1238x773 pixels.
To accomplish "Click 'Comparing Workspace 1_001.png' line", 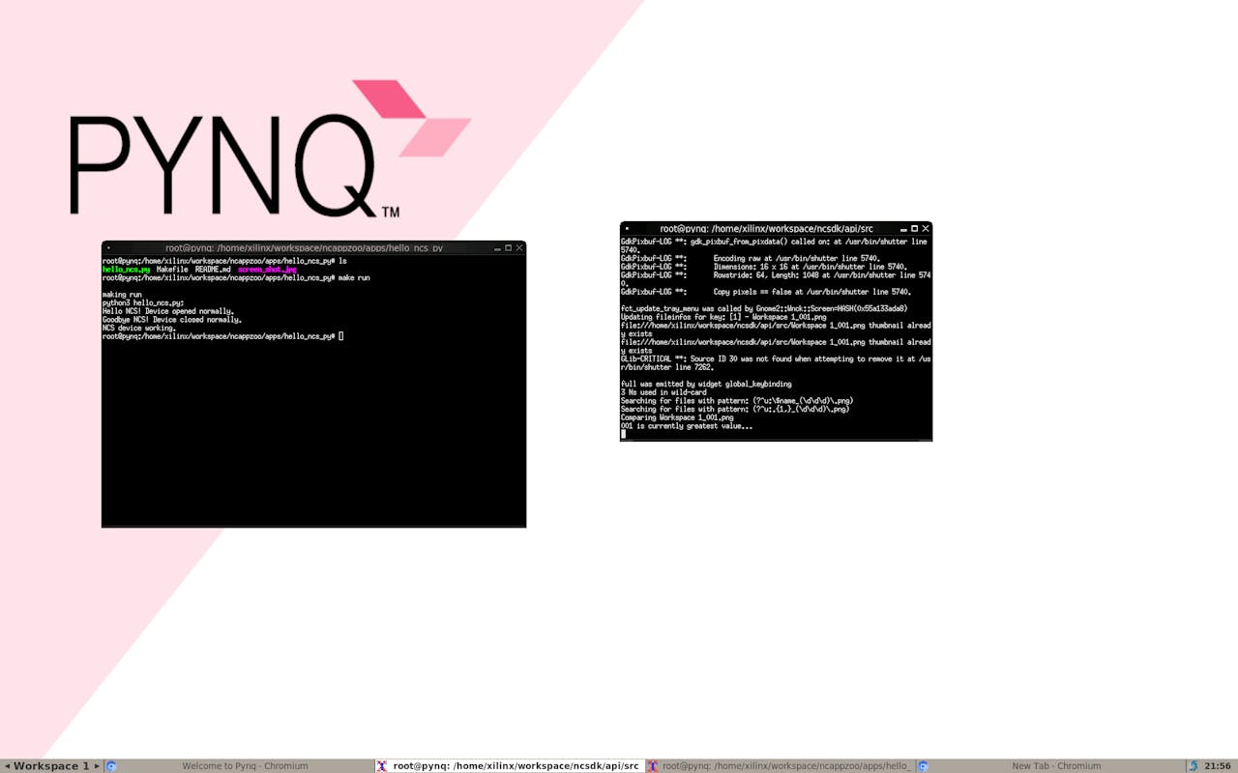I will pyautogui.click(x=677, y=417).
